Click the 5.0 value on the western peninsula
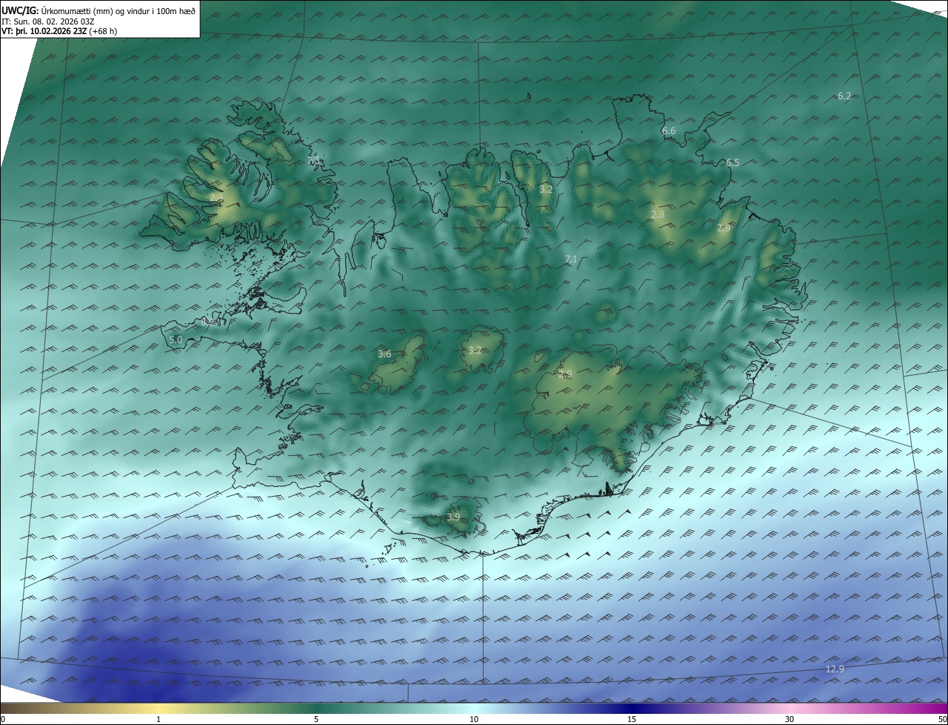The width and height of the screenshot is (948, 725). pos(176,340)
